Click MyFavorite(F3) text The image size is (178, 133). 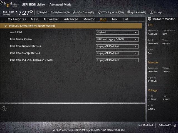point(62,12)
